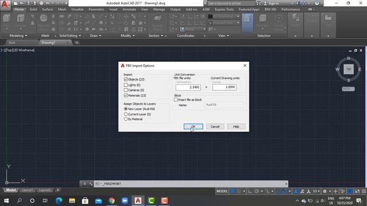This screenshot has width=367, height=206.
Task: Click the Autodesk Exchange X icon
Action: click(x=298, y=3)
